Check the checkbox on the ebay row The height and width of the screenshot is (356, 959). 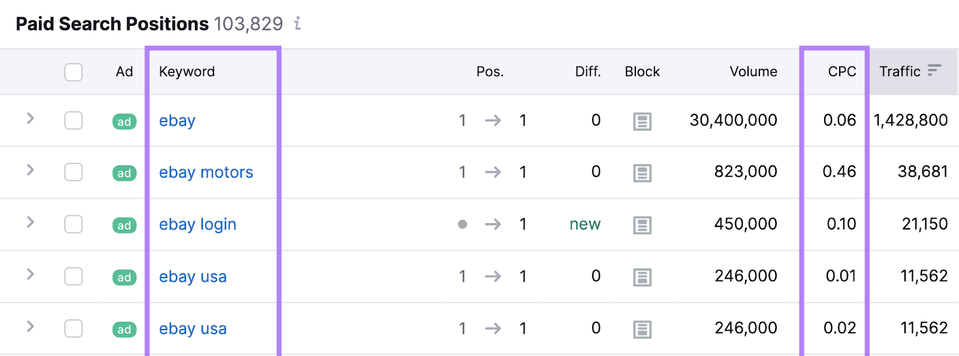[x=73, y=120]
